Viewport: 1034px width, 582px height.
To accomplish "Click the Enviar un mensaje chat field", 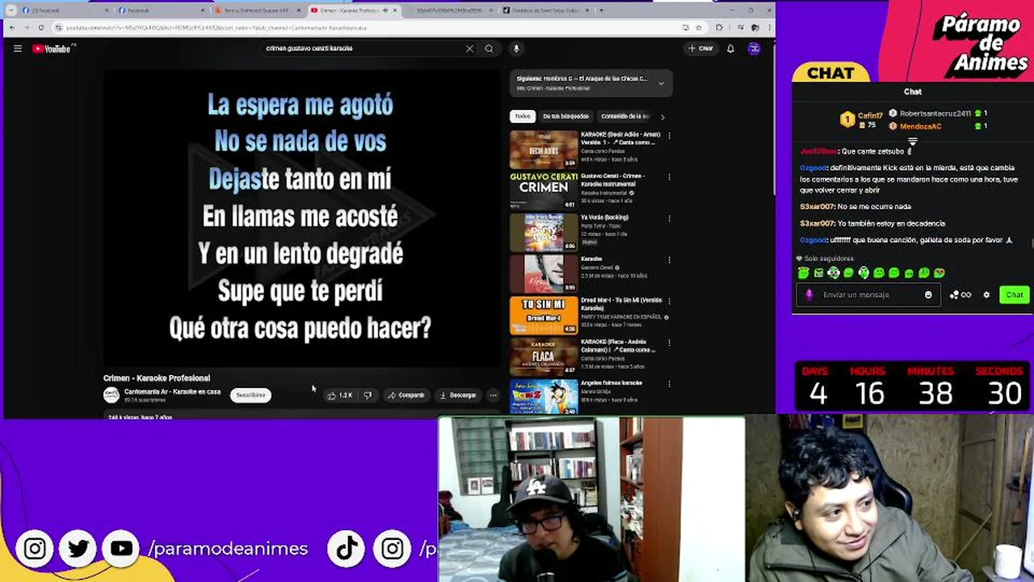I will coord(868,295).
